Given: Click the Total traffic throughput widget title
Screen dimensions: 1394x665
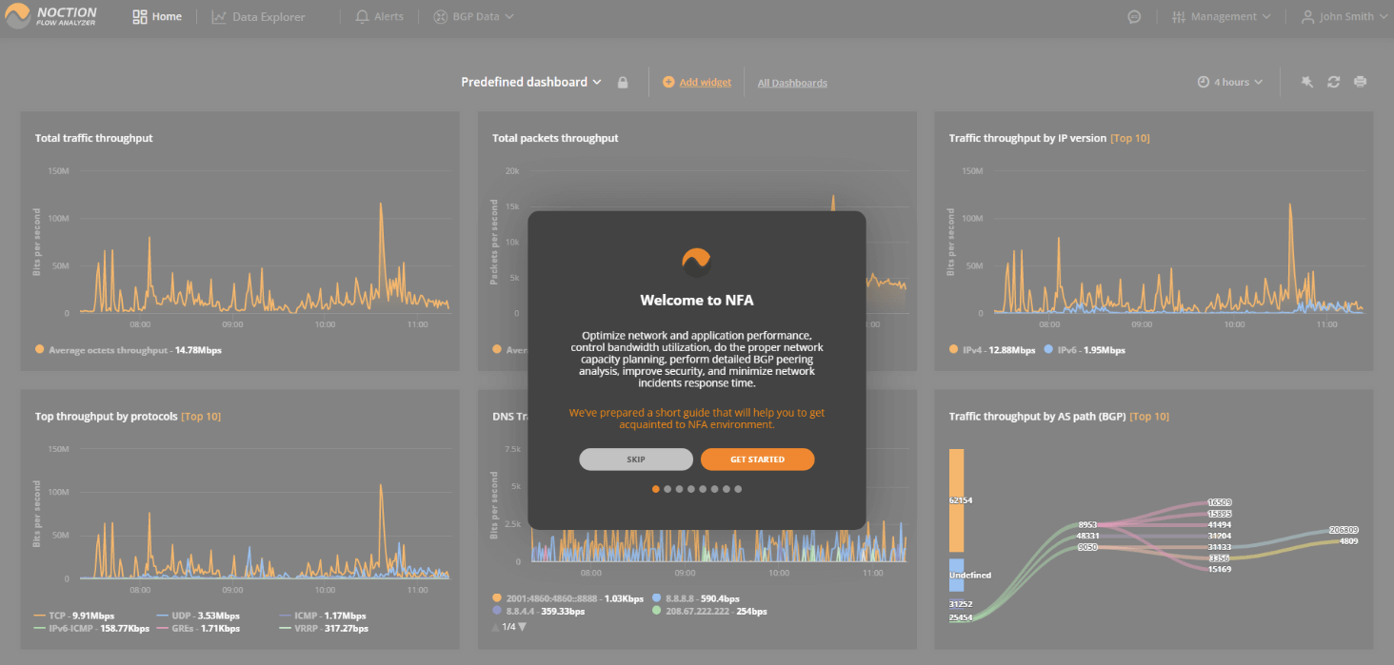Looking at the screenshot, I should point(94,138).
